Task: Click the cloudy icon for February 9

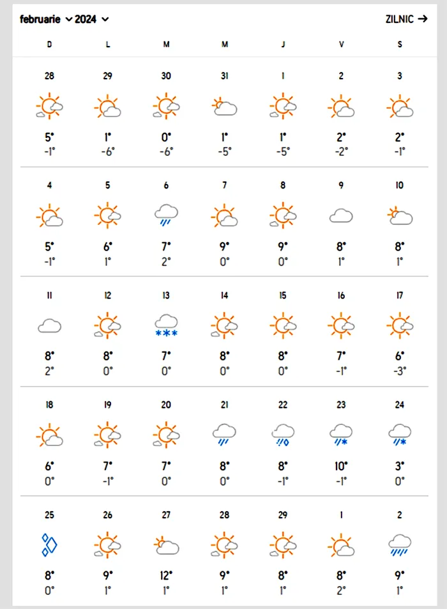Action: [x=341, y=215]
